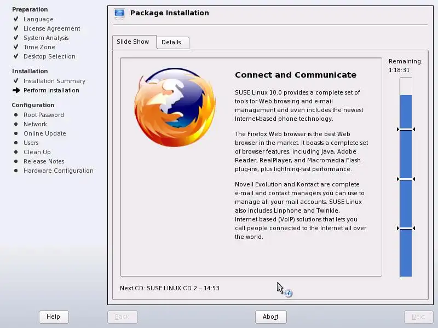Click the License Agreement step label
This screenshot has width=438, height=328.
(x=51, y=28)
